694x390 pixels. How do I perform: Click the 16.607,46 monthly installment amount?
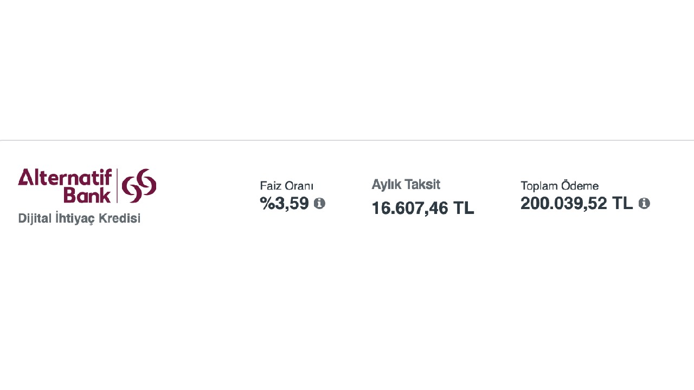coord(410,208)
